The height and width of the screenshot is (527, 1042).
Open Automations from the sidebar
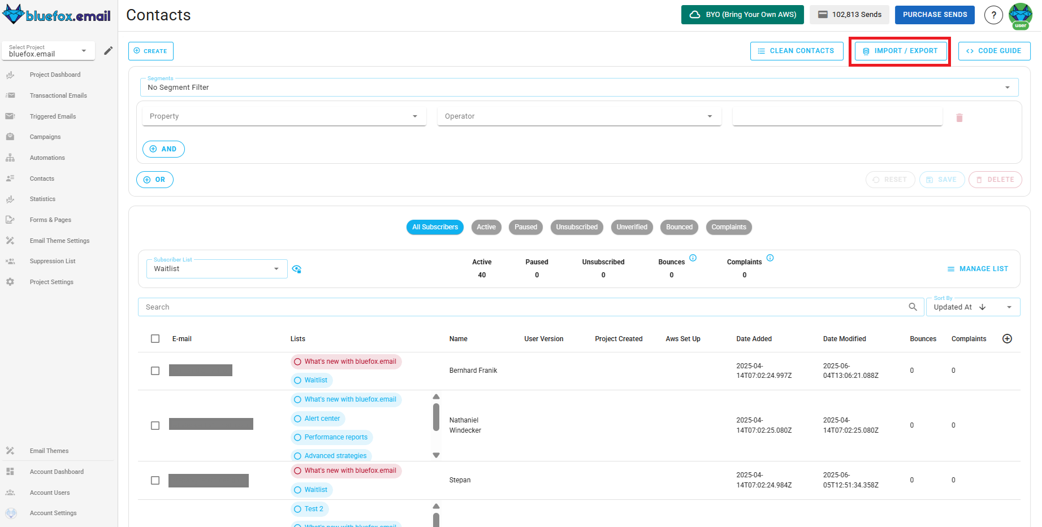point(47,158)
